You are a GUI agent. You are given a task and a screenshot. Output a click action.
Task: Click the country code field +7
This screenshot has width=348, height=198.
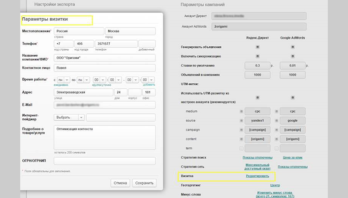pos(63,44)
